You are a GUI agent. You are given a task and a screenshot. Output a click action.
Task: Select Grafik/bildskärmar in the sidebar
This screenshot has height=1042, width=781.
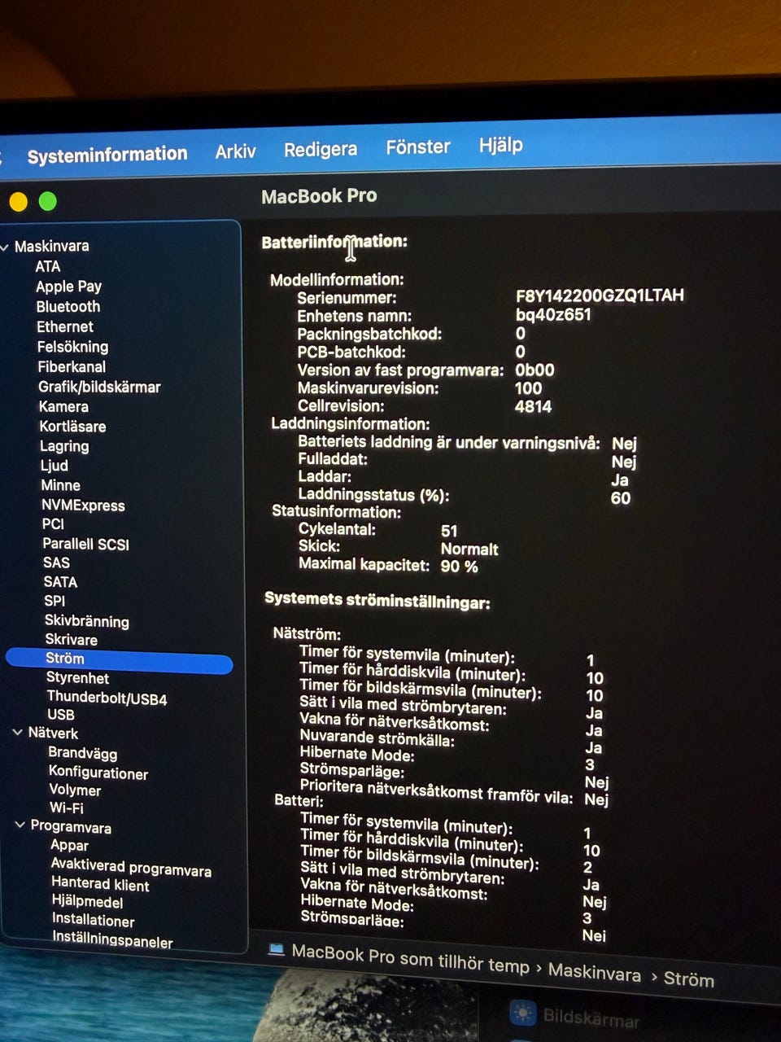[99, 387]
